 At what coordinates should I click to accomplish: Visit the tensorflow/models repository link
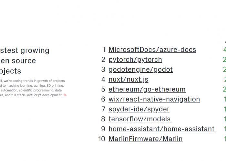click(139, 119)
